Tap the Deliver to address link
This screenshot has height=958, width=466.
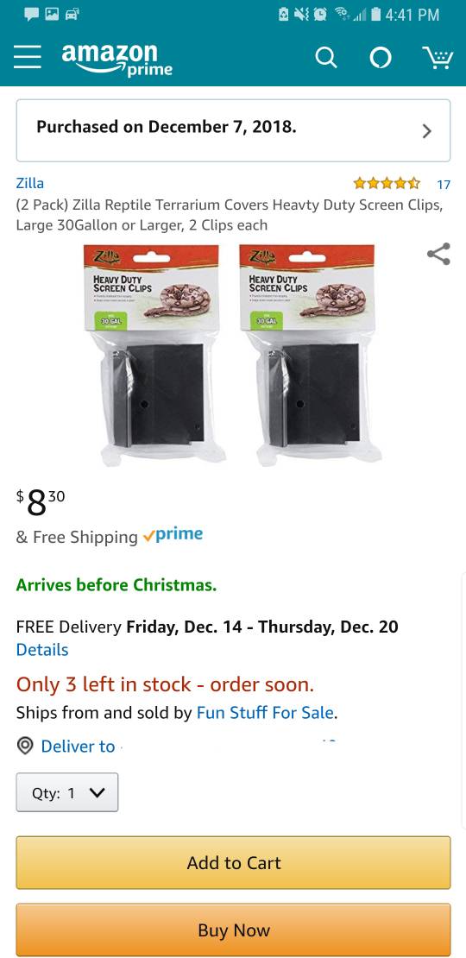click(79, 746)
